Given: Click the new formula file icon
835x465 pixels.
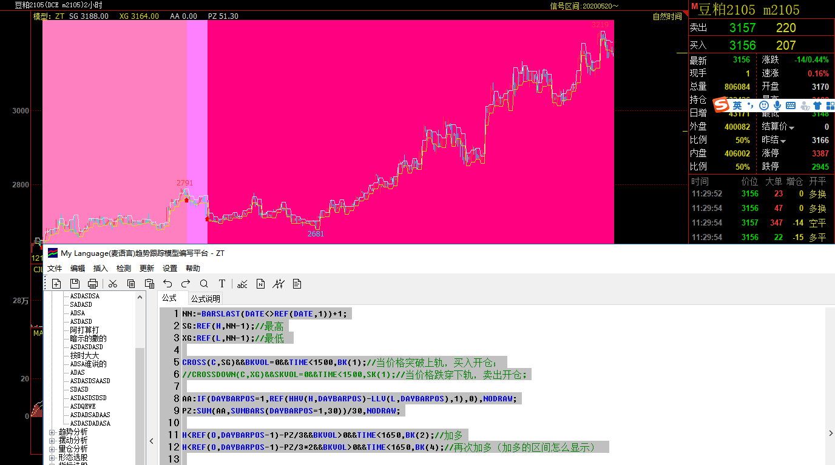Looking at the screenshot, I should tap(56, 284).
